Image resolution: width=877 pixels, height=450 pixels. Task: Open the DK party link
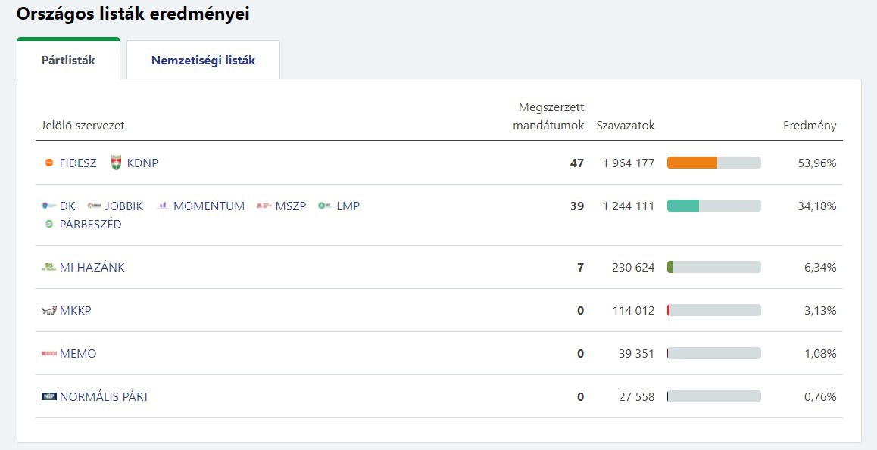pyautogui.click(x=67, y=206)
